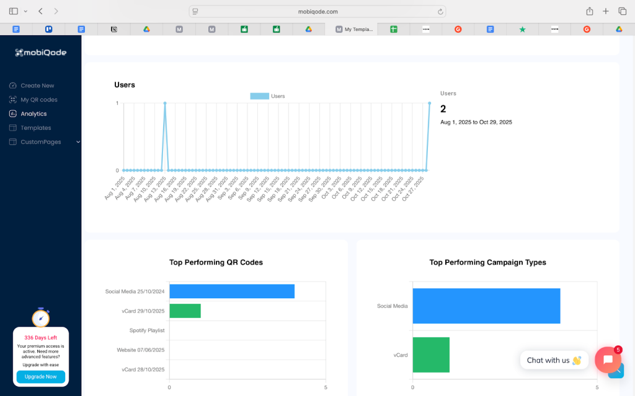
Task: Click the light-blue Users legend swatch
Action: (259, 96)
